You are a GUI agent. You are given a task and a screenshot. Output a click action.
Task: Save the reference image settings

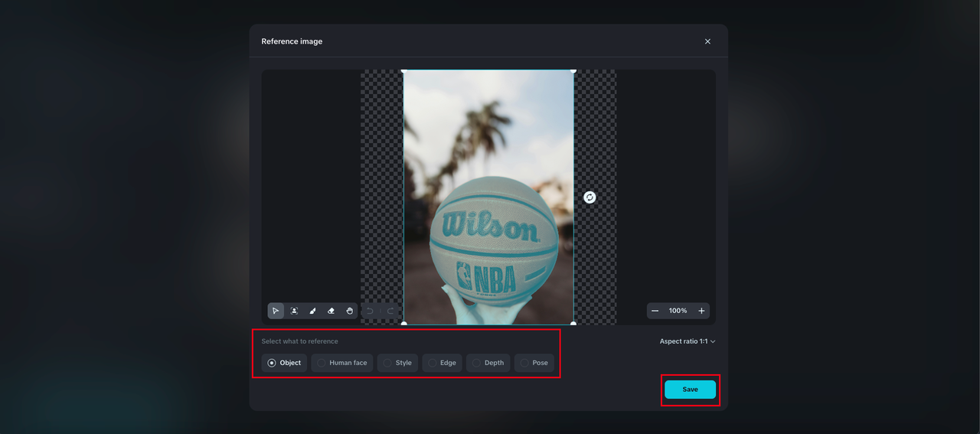point(690,390)
